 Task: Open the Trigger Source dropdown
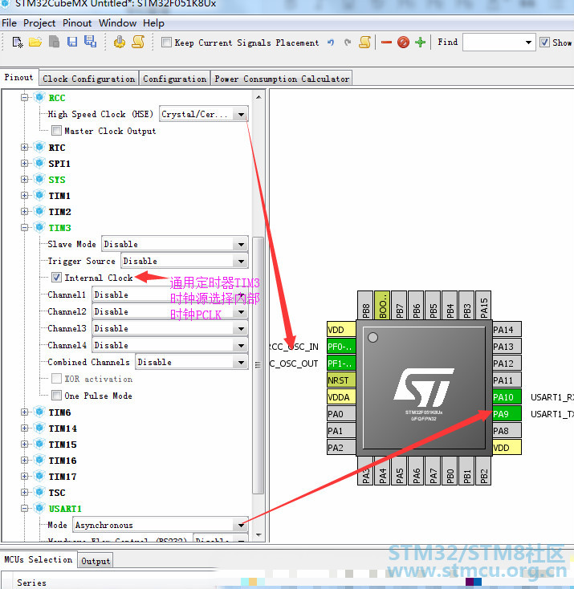(x=241, y=261)
